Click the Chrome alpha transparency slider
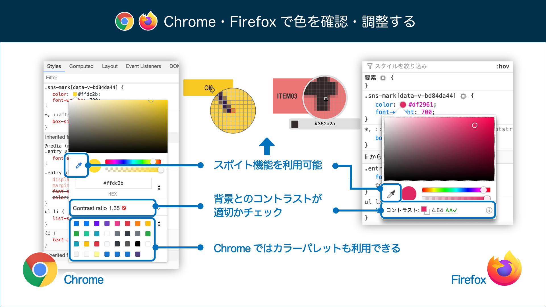 click(134, 170)
